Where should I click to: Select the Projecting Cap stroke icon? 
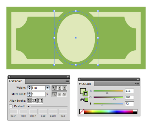click(64, 88)
